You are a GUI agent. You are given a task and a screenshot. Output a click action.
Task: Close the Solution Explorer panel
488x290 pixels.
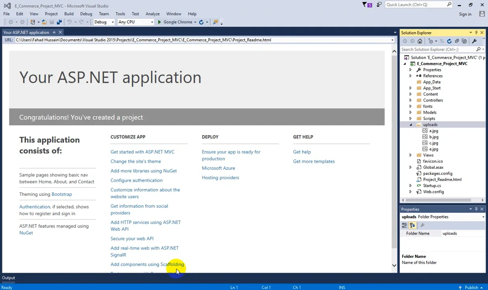click(482, 33)
